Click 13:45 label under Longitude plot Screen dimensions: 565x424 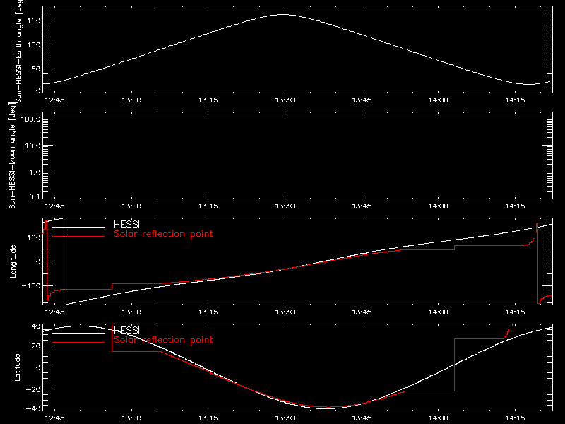tap(362, 312)
